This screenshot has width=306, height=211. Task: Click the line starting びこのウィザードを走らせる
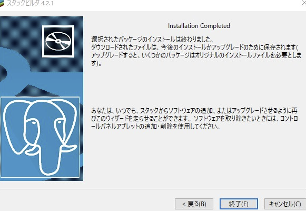click(194, 119)
